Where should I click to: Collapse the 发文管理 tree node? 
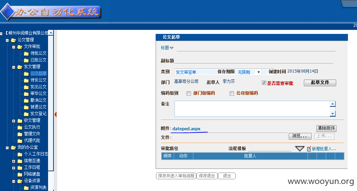(x=13, y=67)
